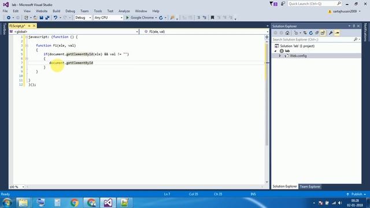Pin the F1Script.js tab

29,25
